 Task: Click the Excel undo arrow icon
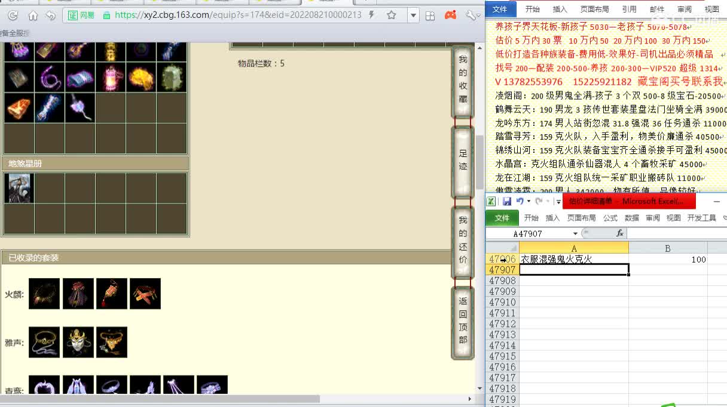pos(520,201)
